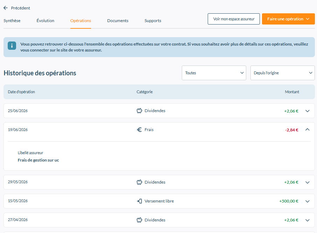This screenshot has height=233, width=317.
Task: Open the Depuis l'origine period dropdown
Action: point(282,73)
